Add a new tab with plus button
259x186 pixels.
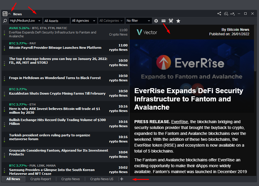click(122, 179)
